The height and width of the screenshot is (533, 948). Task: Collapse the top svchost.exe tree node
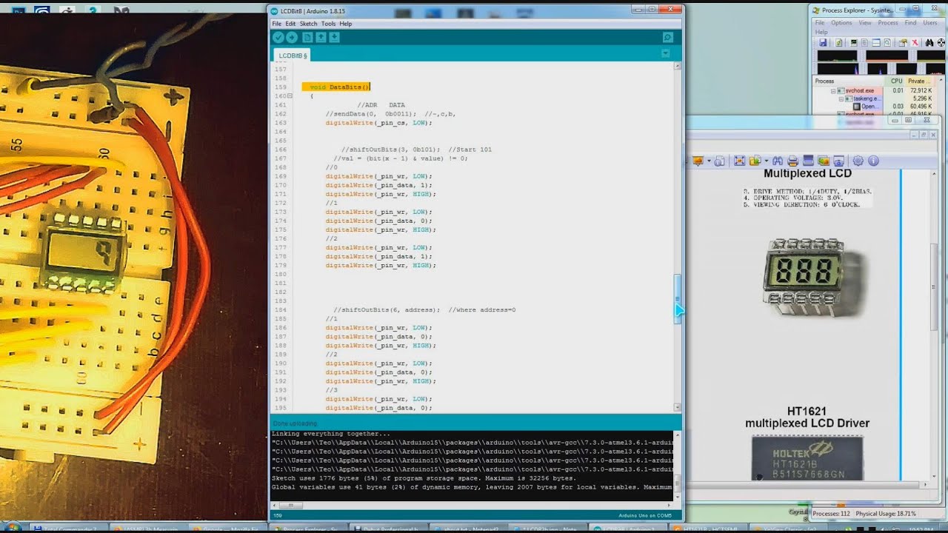[x=833, y=90]
